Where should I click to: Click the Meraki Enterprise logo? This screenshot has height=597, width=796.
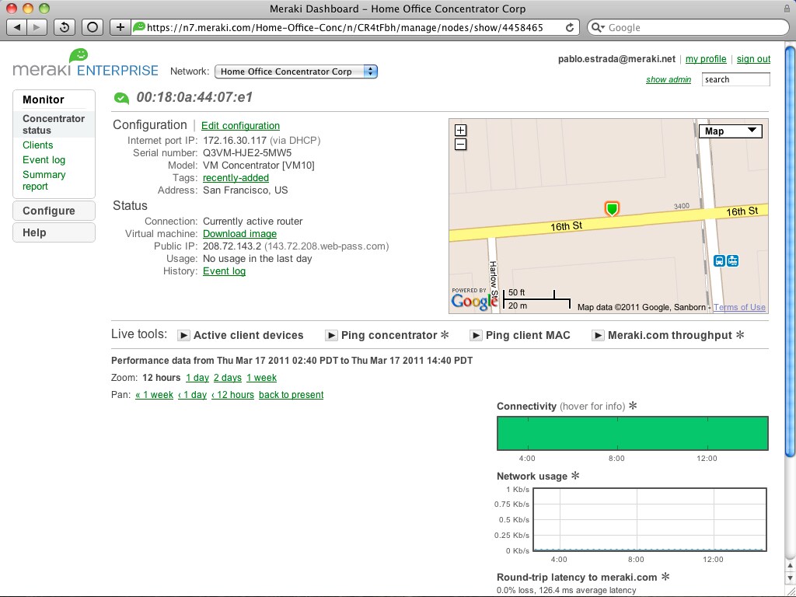[x=86, y=64]
